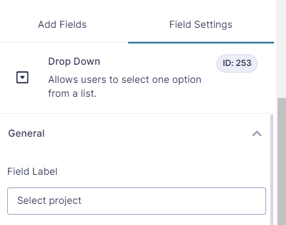Click the Field Label caption text
This screenshot has height=225, width=286.
click(33, 172)
